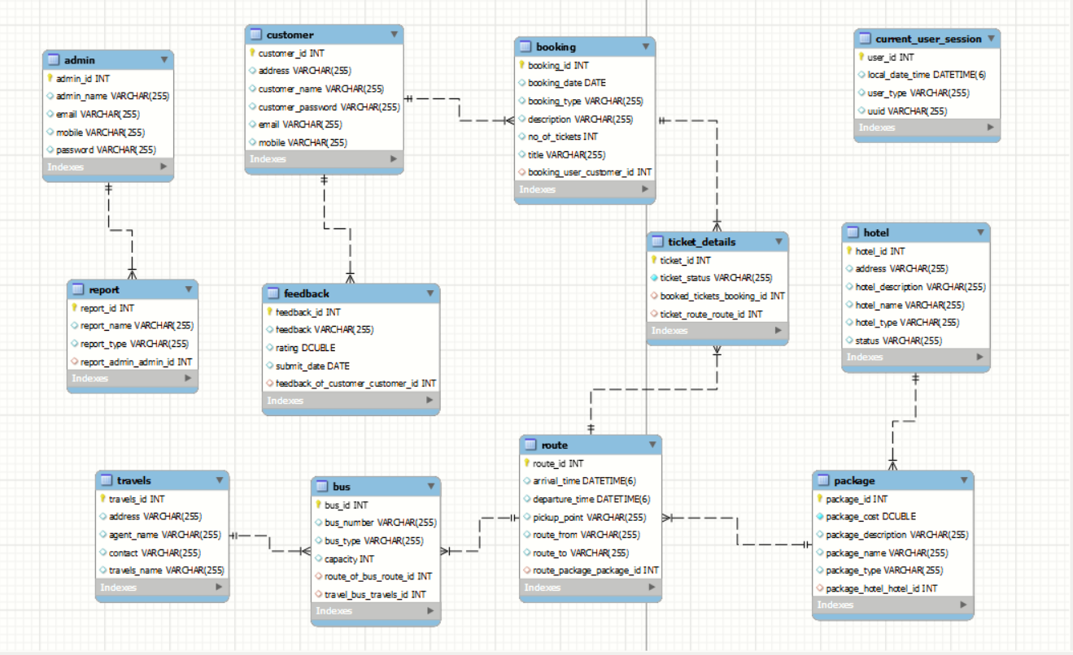Select local_date_time DATETIME(6) column
The width and height of the screenshot is (1073, 655).
[x=927, y=75]
